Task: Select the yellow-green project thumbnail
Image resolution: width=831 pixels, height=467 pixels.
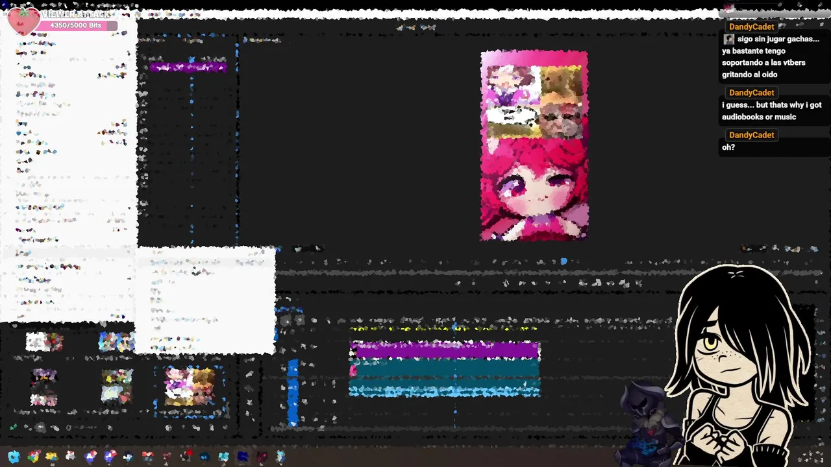Action: [x=117, y=387]
